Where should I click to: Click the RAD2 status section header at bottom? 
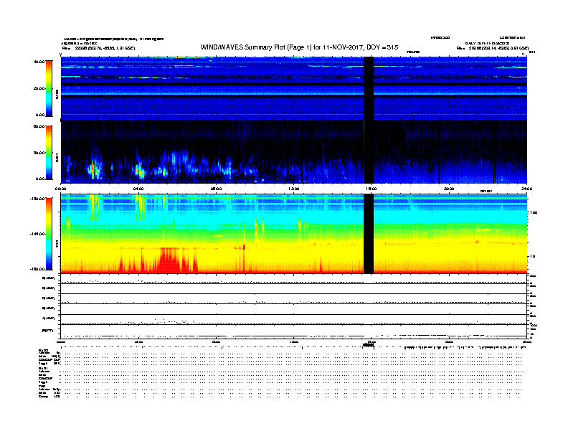[44, 351]
